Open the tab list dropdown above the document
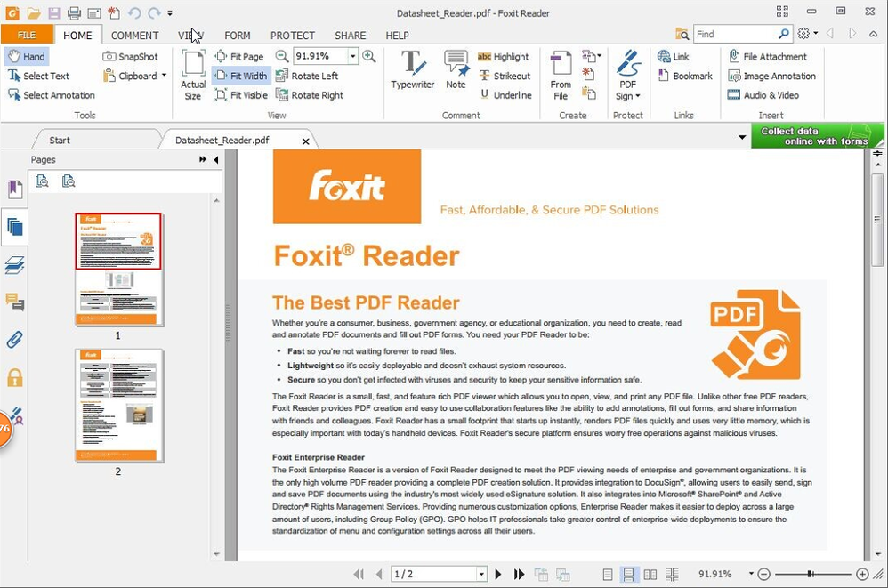 pyautogui.click(x=741, y=139)
